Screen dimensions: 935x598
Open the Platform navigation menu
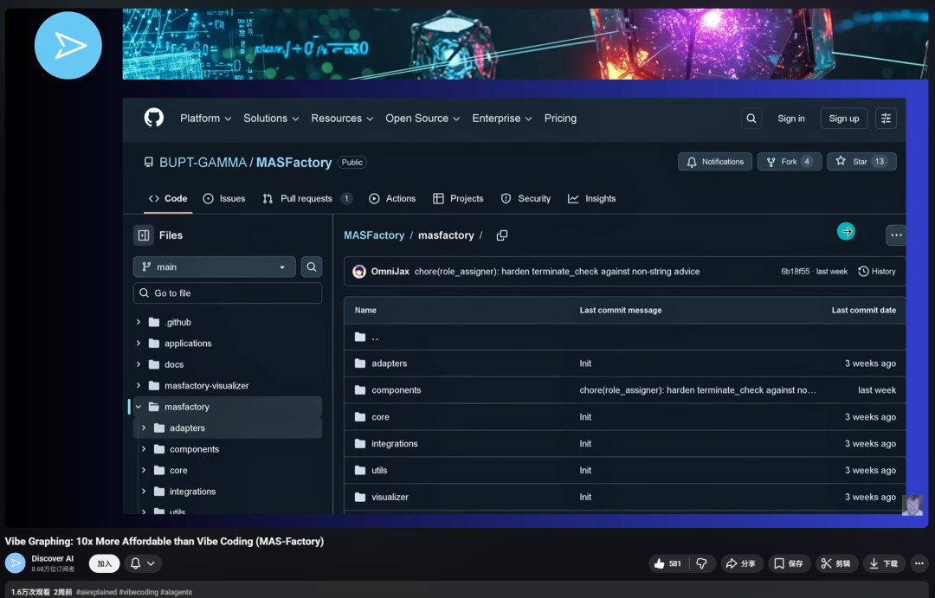coord(205,119)
